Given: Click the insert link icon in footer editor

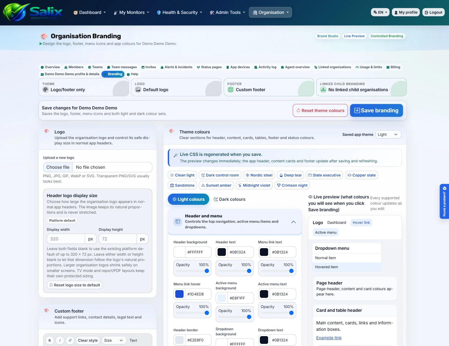Looking at the screenshot, I should (x=70, y=340).
